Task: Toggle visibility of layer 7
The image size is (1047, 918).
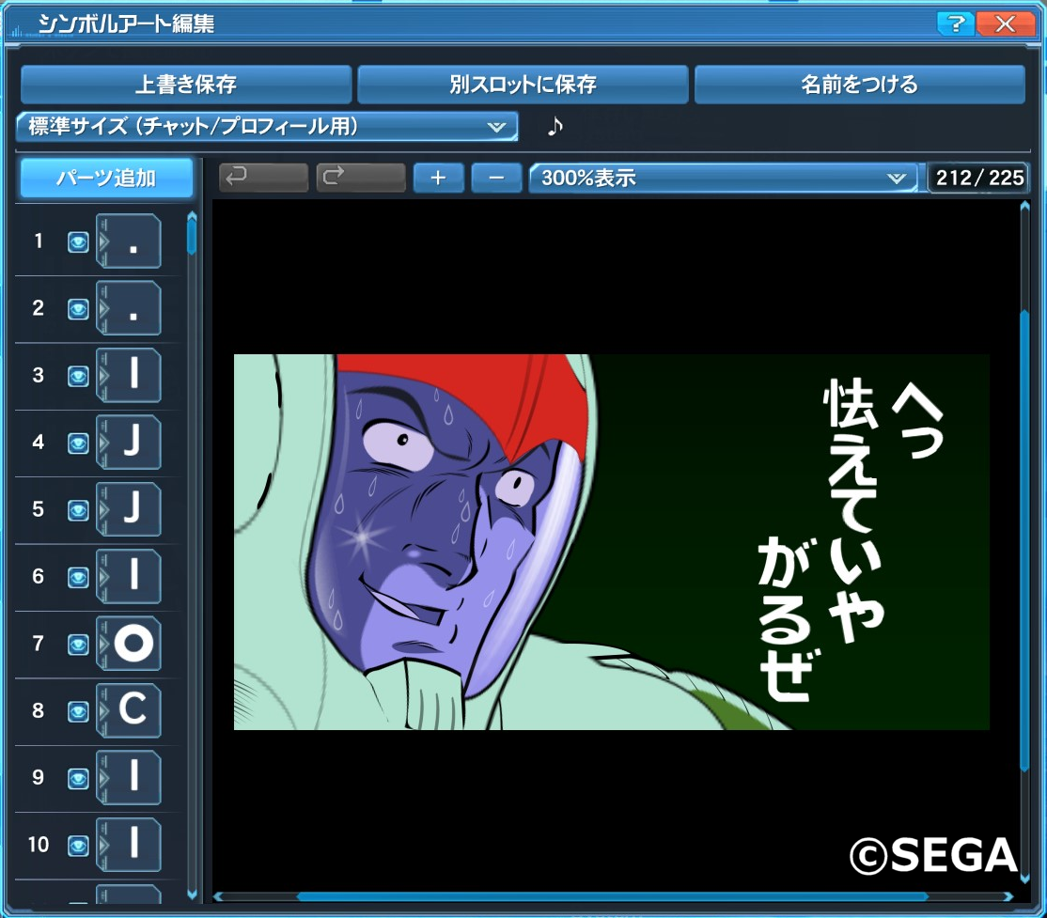Action: click(78, 645)
